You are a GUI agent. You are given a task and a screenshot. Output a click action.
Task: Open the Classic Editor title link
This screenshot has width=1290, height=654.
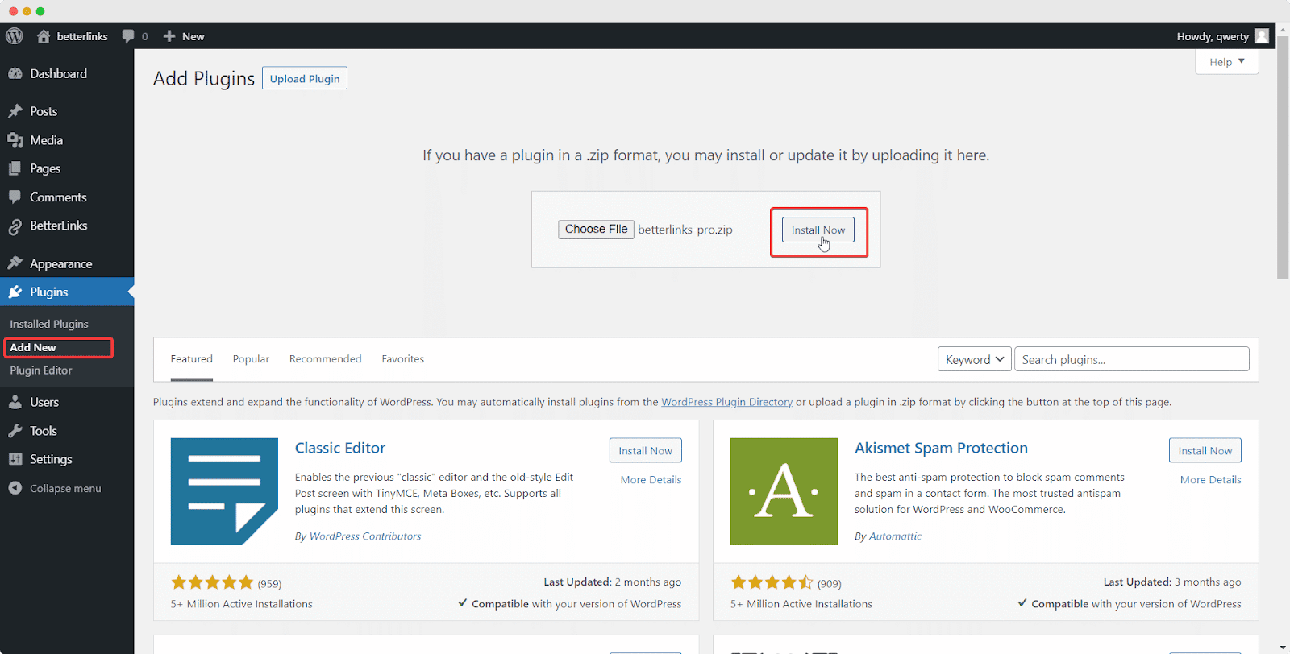point(340,448)
